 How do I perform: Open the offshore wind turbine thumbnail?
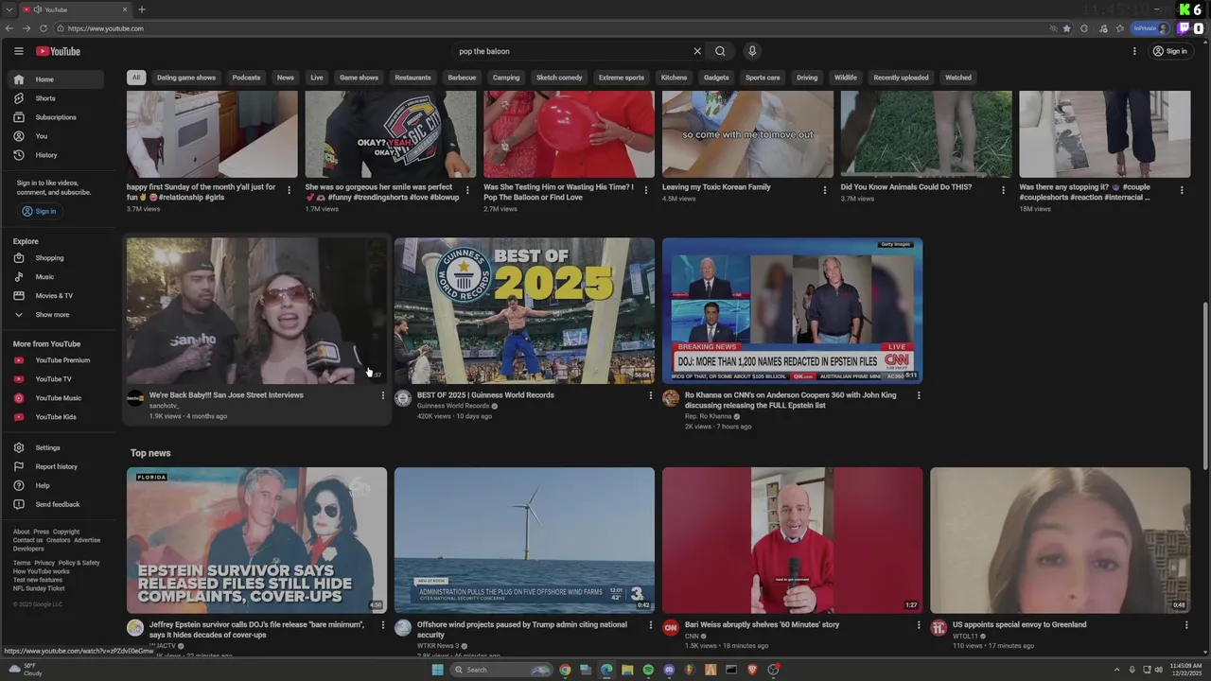pyautogui.click(x=524, y=540)
